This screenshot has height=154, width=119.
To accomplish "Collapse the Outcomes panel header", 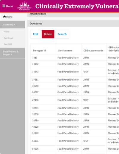I will [x=73, y=24].
